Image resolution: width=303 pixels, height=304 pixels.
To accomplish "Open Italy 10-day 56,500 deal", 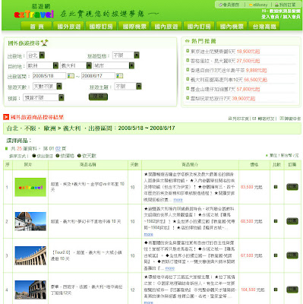I will [229, 80].
